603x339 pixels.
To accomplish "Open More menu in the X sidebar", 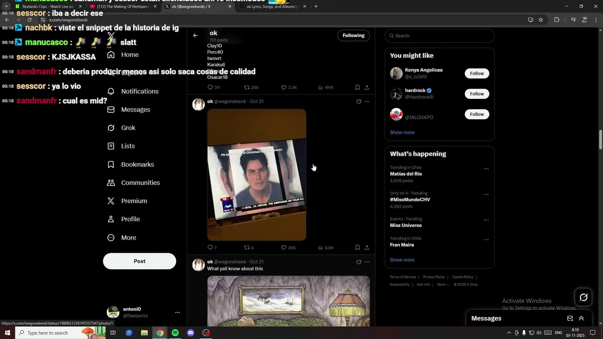I will click(122, 238).
